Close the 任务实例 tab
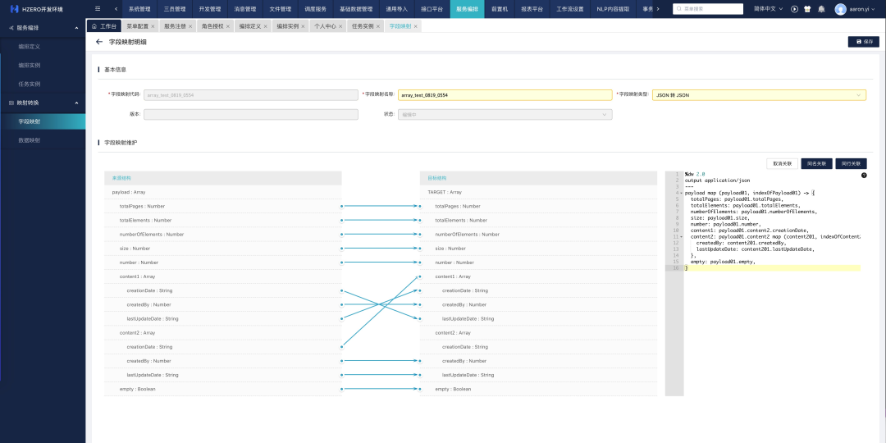This screenshot has width=886, height=443. (x=379, y=26)
